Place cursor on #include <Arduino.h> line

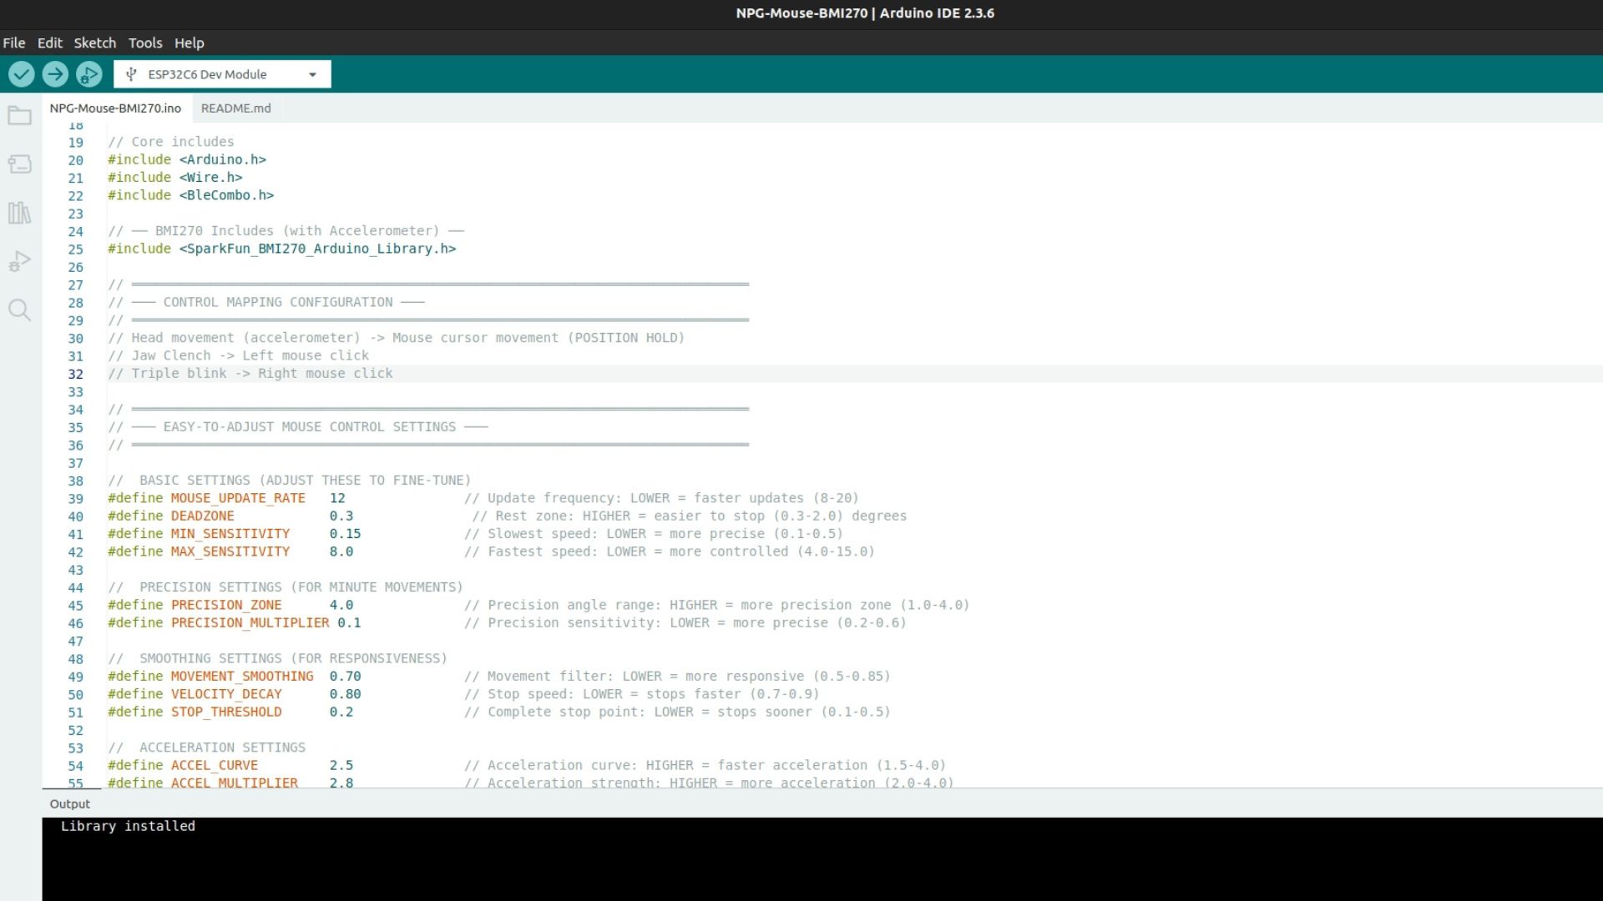(x=187, y=159)
